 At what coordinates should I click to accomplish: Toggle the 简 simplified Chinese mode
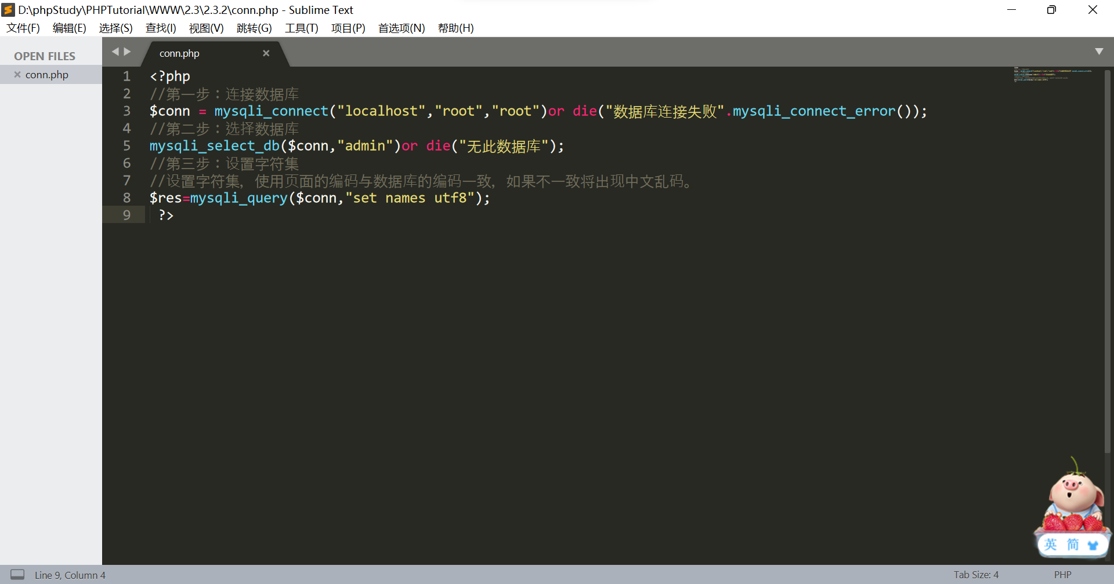point(1073,545)
